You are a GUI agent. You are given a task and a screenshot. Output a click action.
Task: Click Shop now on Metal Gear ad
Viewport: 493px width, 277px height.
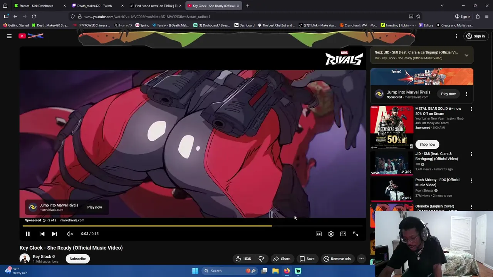coord(427,144)
